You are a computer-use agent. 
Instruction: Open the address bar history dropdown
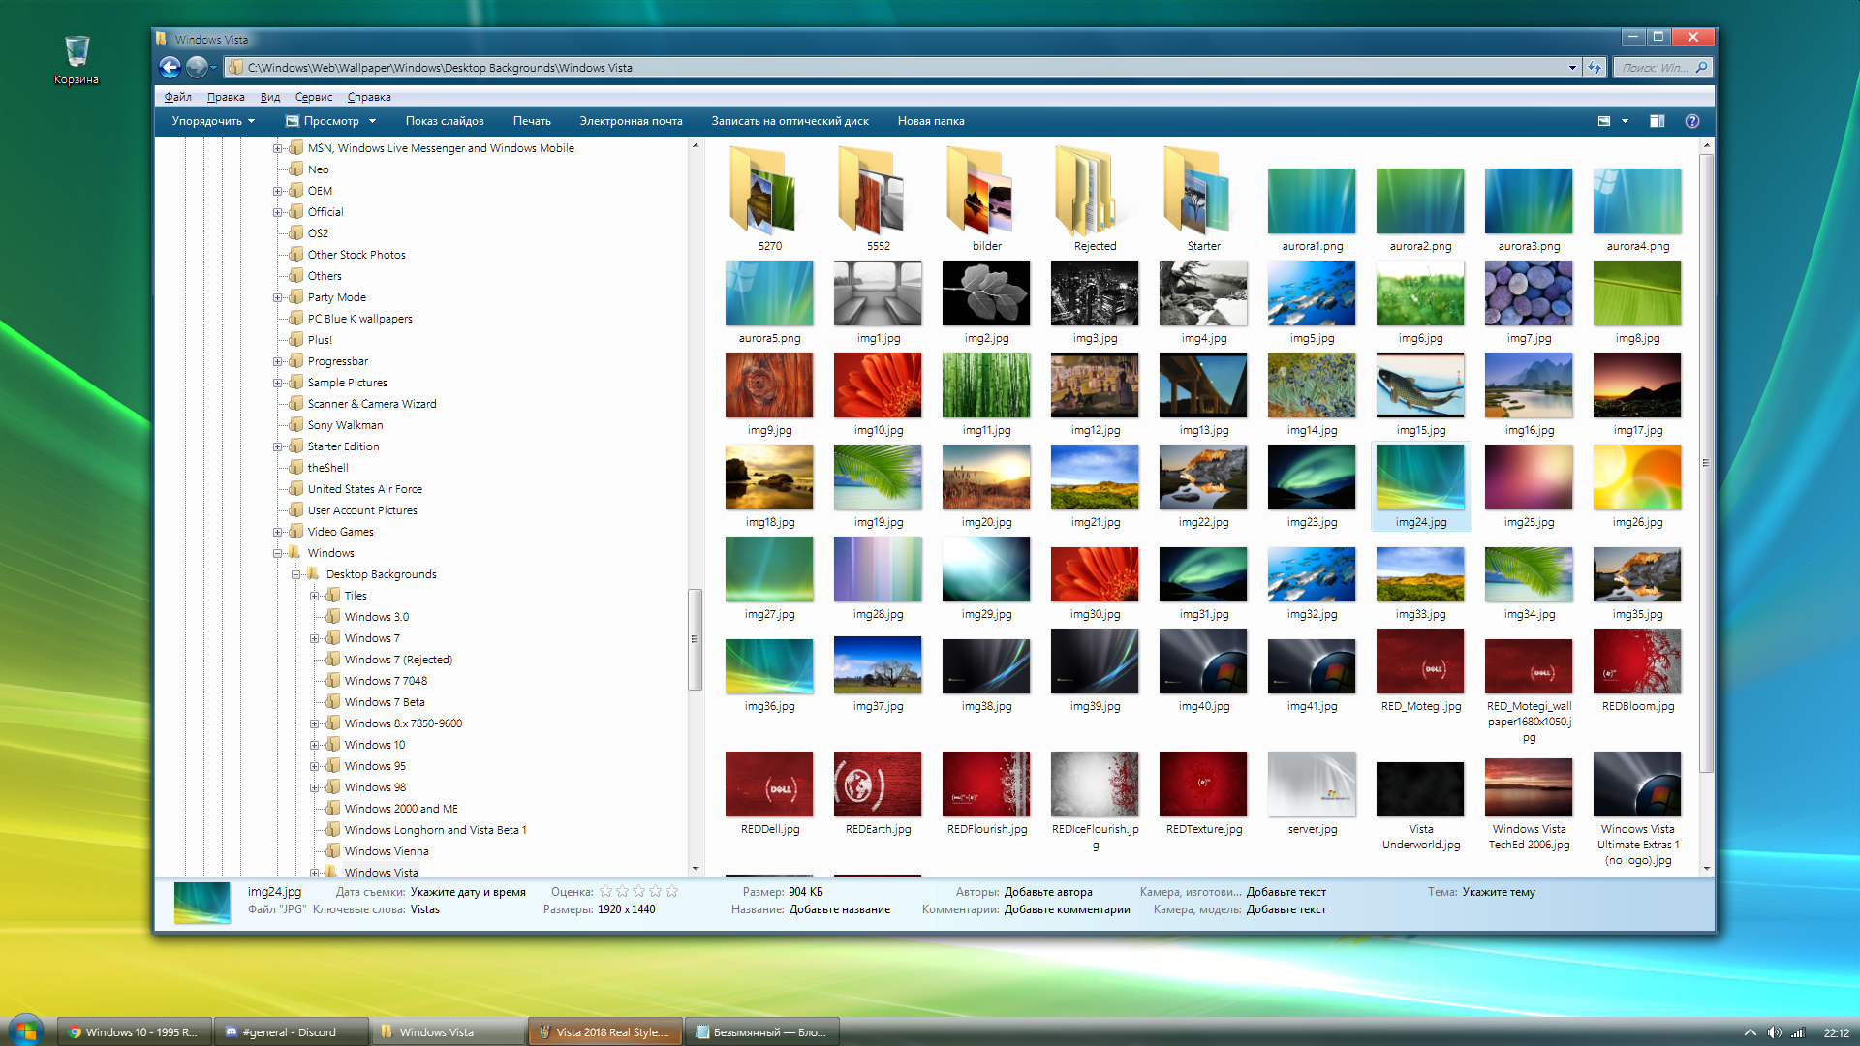(1572, 67)
